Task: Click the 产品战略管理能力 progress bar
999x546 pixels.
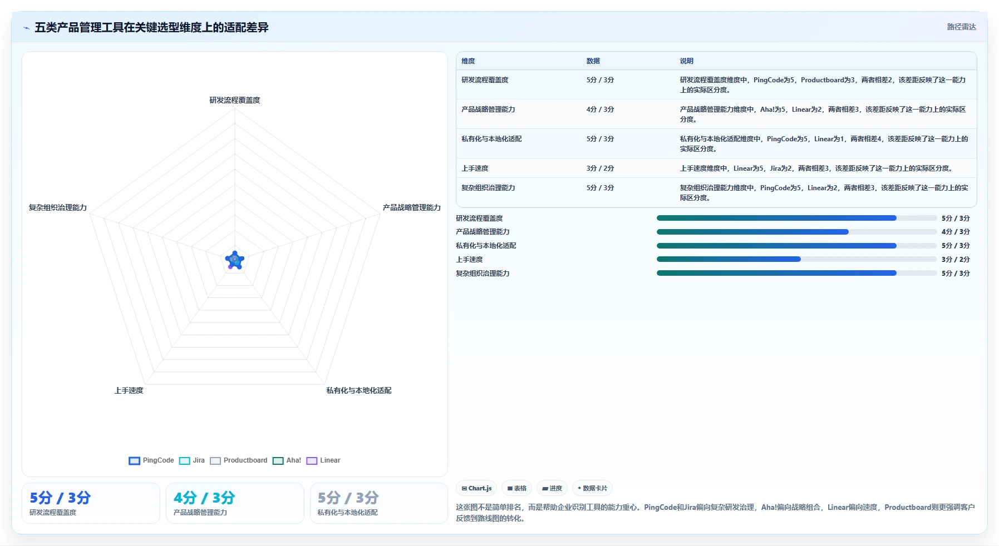Action: [796, 232]
